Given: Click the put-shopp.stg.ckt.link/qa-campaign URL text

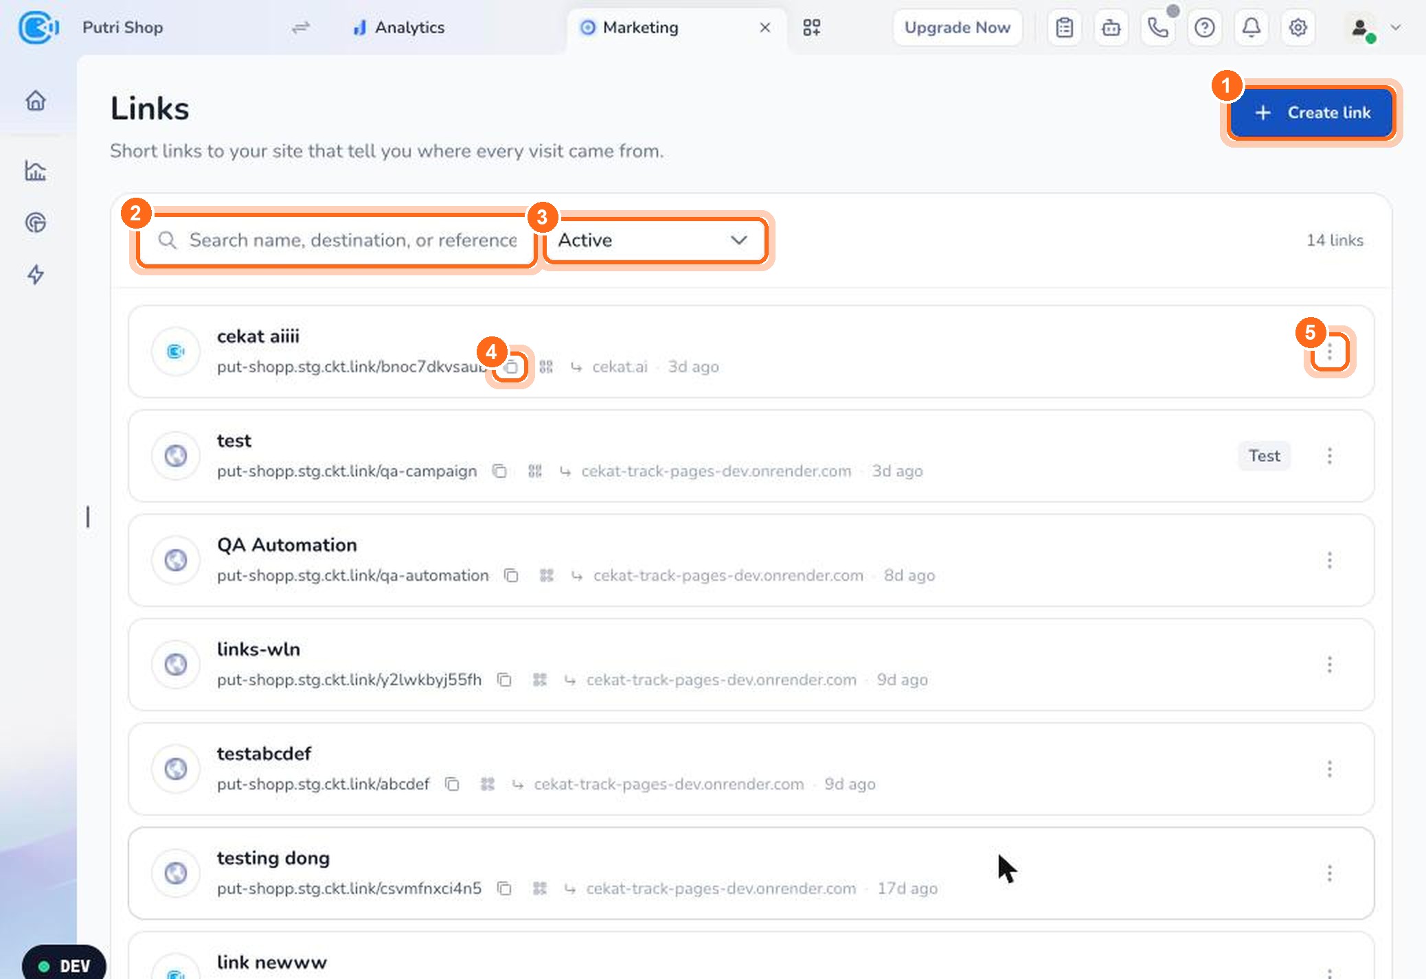Looking at the screenshot, I should point(347,471).
